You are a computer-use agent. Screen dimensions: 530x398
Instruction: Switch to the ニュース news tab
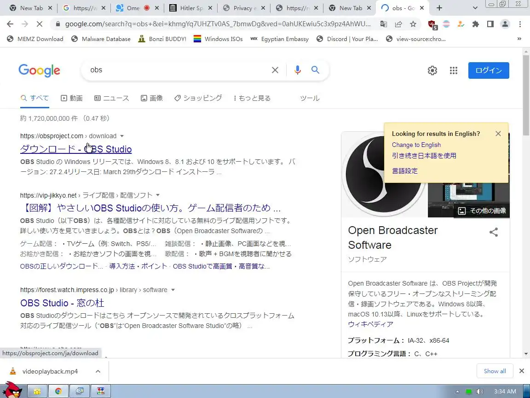(x=111, y=98)
